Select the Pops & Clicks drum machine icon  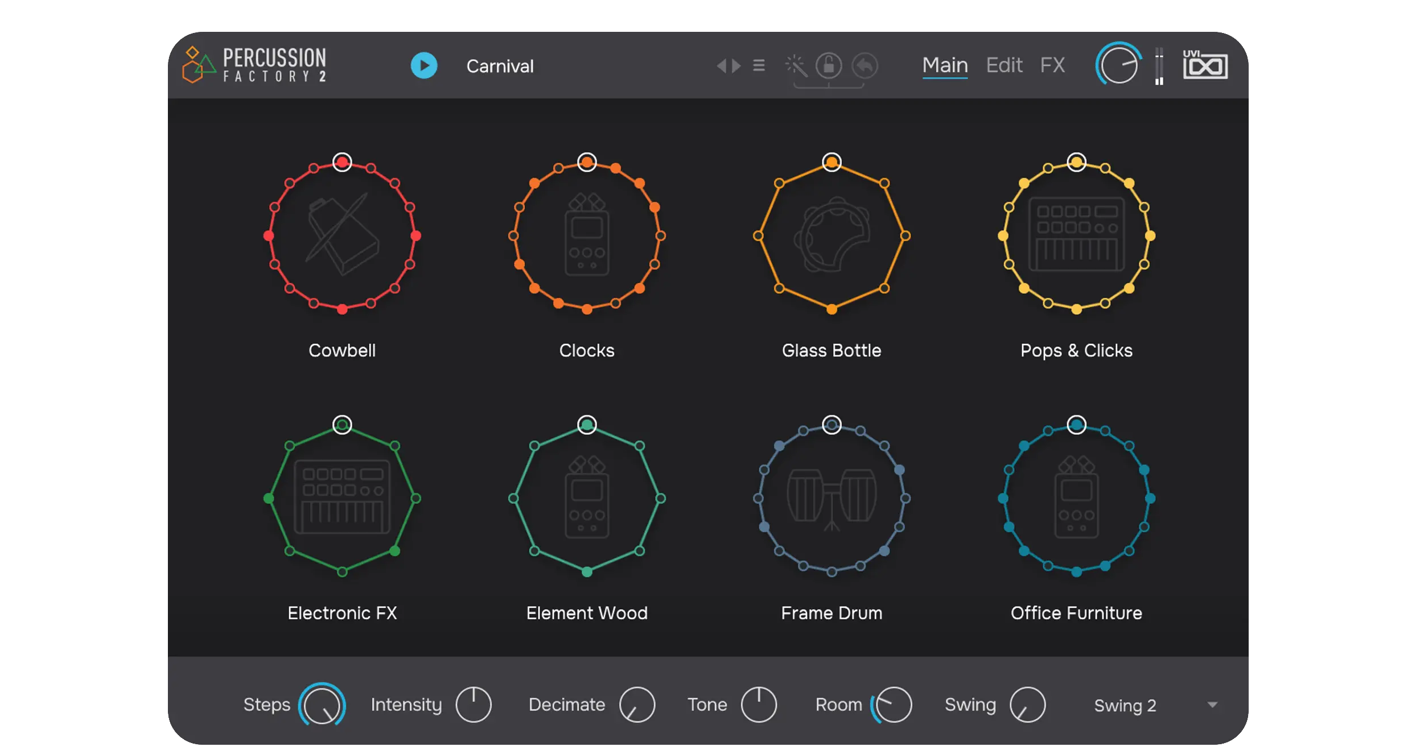point(1076,235)
